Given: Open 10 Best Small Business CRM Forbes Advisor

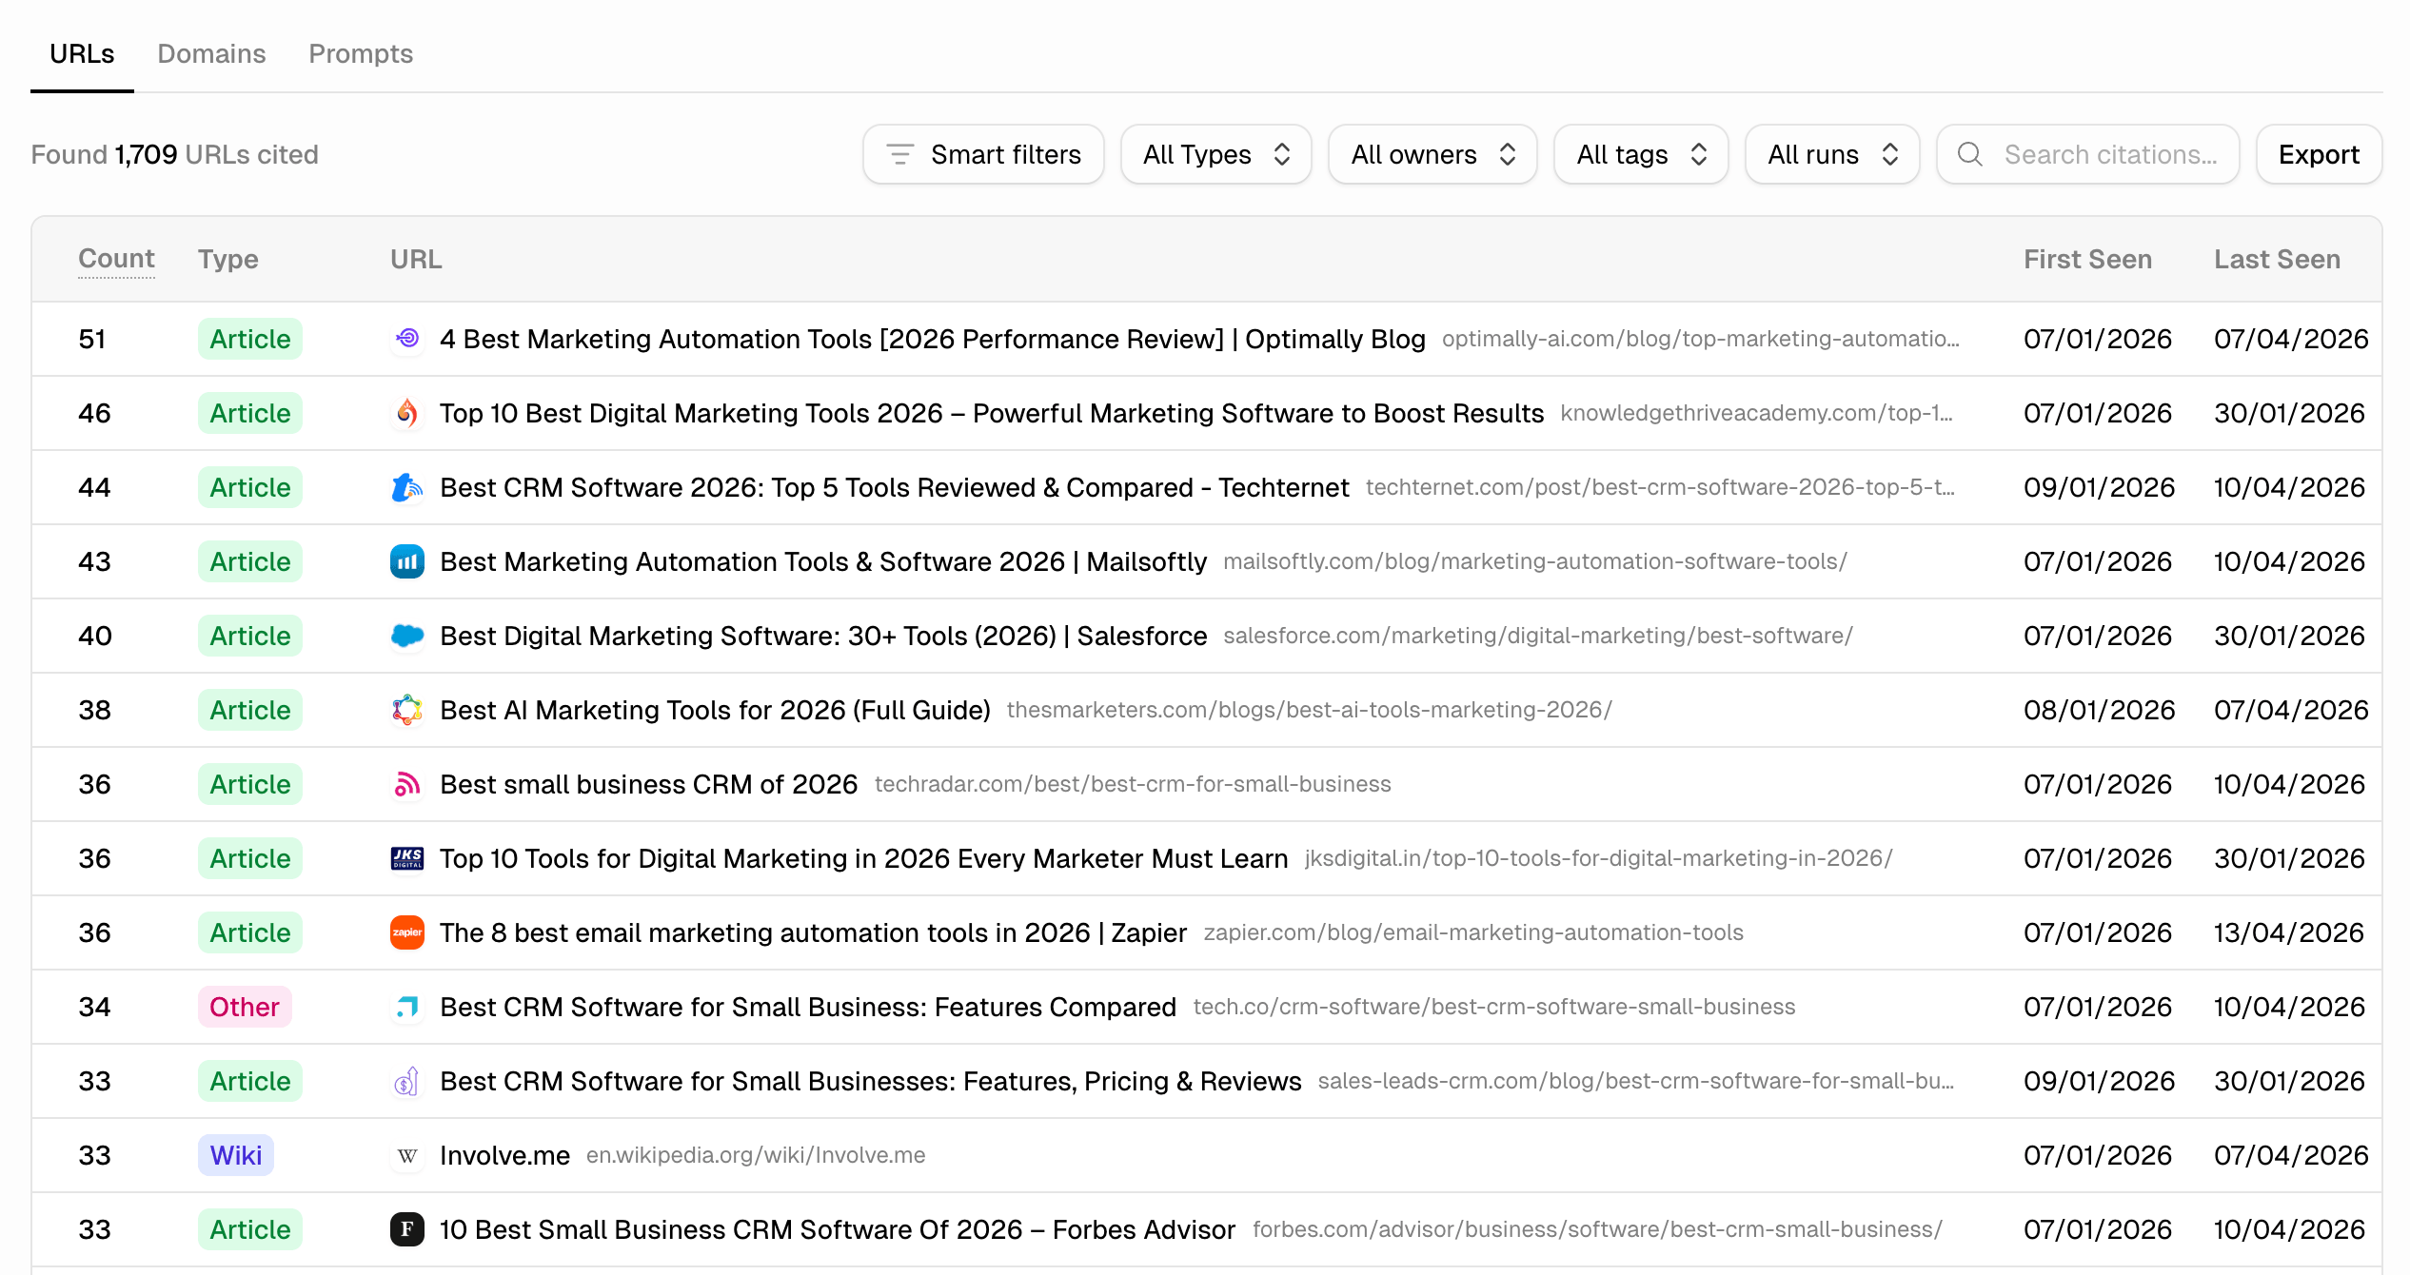Looking at the screenshot, I should pos(837,1229).
